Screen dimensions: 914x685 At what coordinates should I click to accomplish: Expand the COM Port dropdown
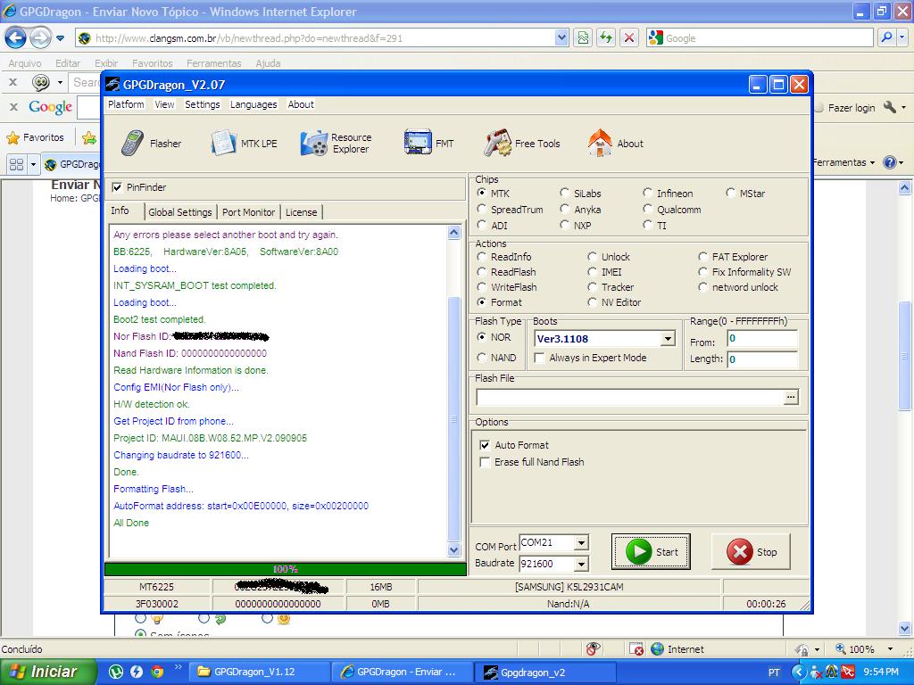click(x=580, y=543)
